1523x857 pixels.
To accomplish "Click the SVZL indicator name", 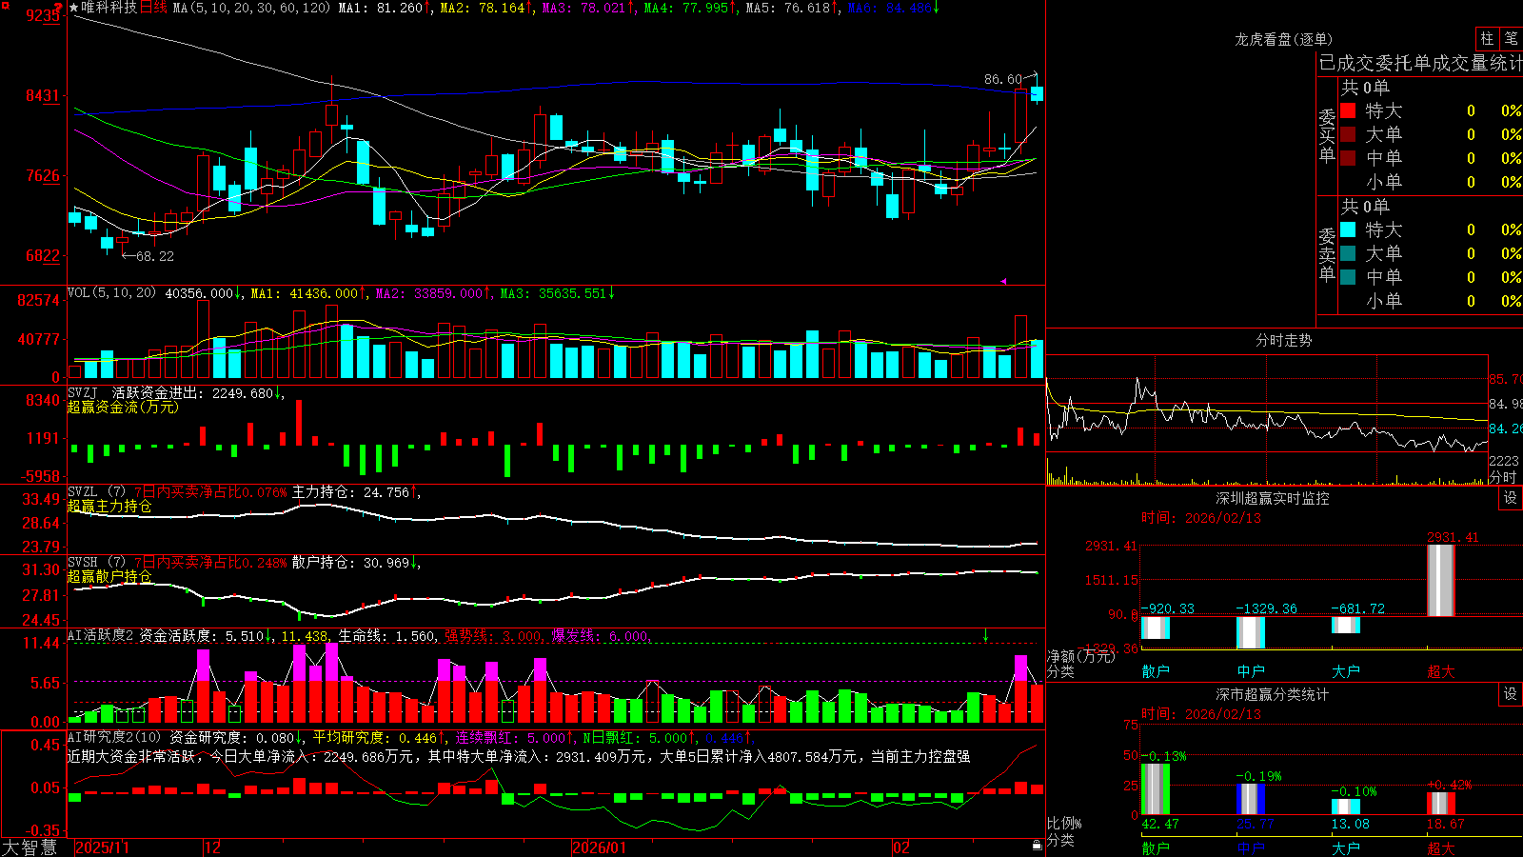I will (82, 492).
